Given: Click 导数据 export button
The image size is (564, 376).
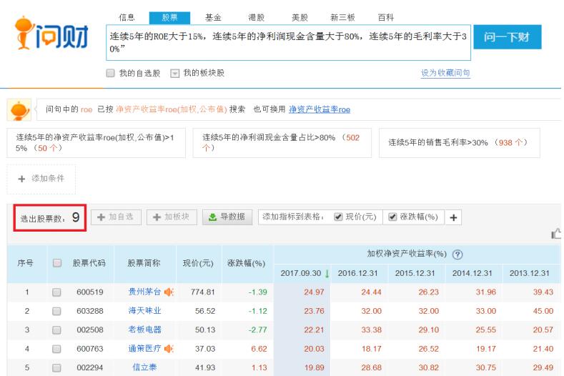Looking at the screenshot, I should (x=227, y=217).
